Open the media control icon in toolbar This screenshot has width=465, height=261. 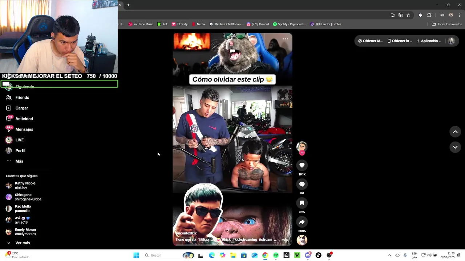[442, 15]
